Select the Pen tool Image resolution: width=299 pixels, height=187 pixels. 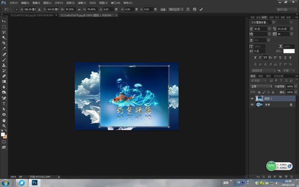click(x=4, y=98)
